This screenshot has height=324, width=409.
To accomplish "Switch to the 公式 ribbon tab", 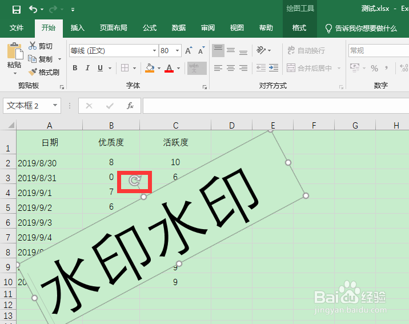I will (x=150, y=27).
